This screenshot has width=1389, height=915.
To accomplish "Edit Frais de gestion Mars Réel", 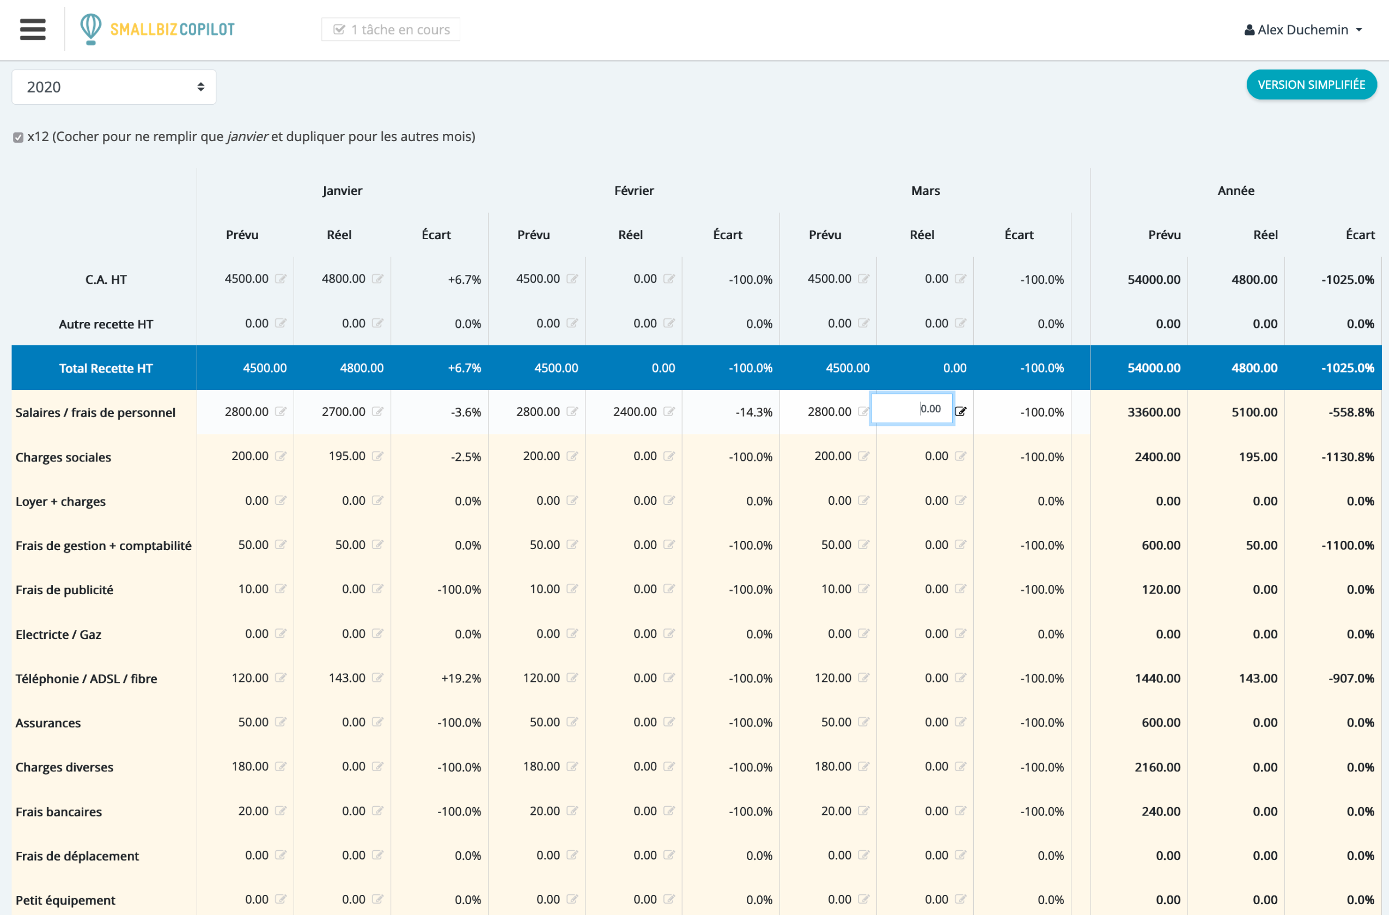I will click(x=961, y=545).
